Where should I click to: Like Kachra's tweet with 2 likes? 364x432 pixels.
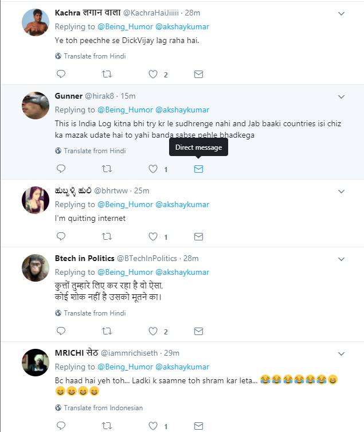point(153,74)
